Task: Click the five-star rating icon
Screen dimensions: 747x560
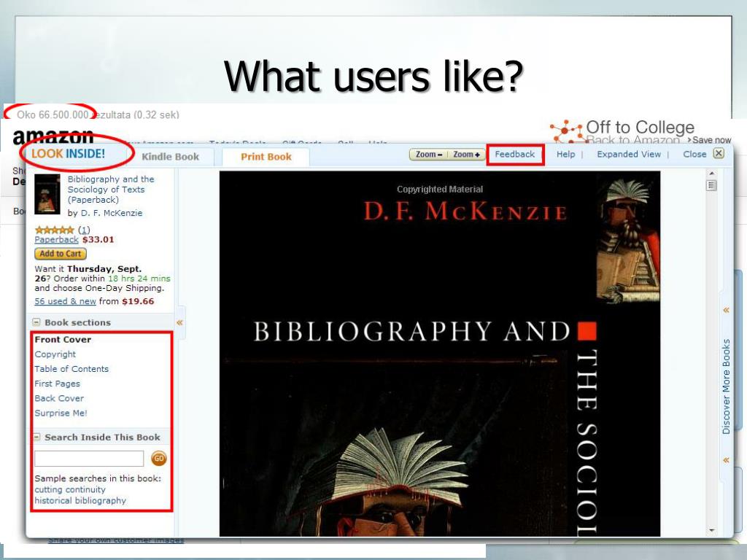Action: (54, 230)
